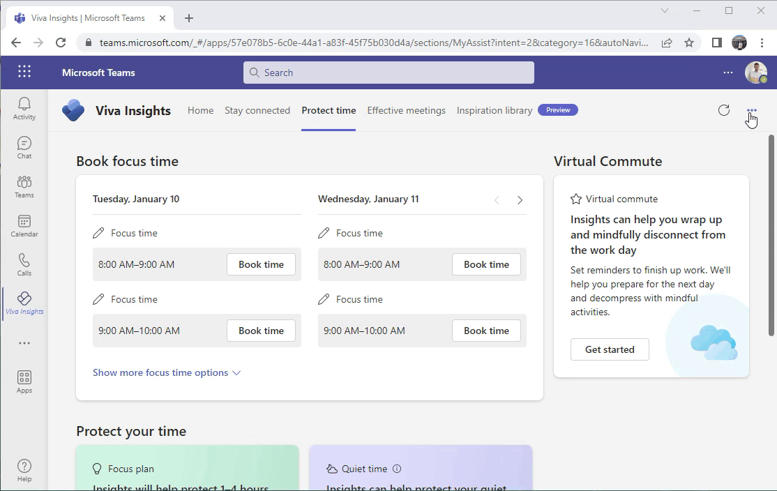
Task: Switch to the Effective meetings tab
Action: (406, 110)
